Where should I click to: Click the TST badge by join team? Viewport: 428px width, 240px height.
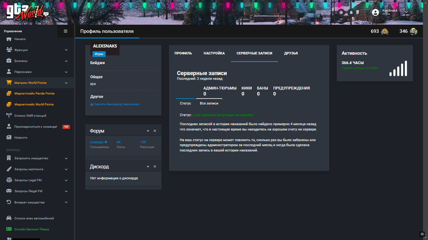point(66,127)
